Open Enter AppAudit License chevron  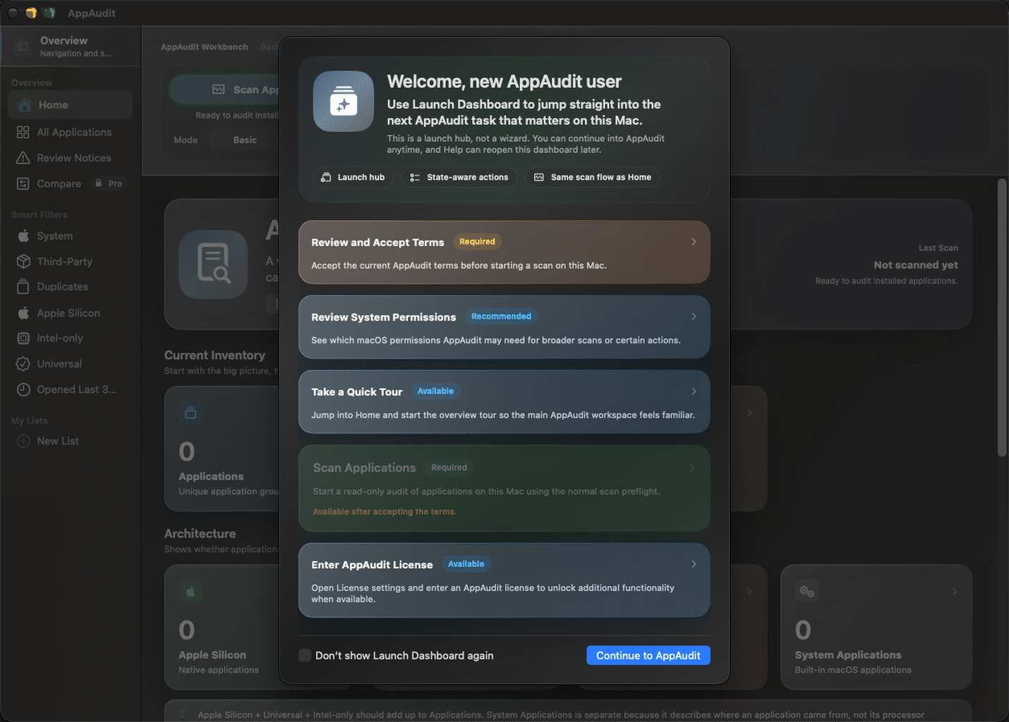(694, 564)
